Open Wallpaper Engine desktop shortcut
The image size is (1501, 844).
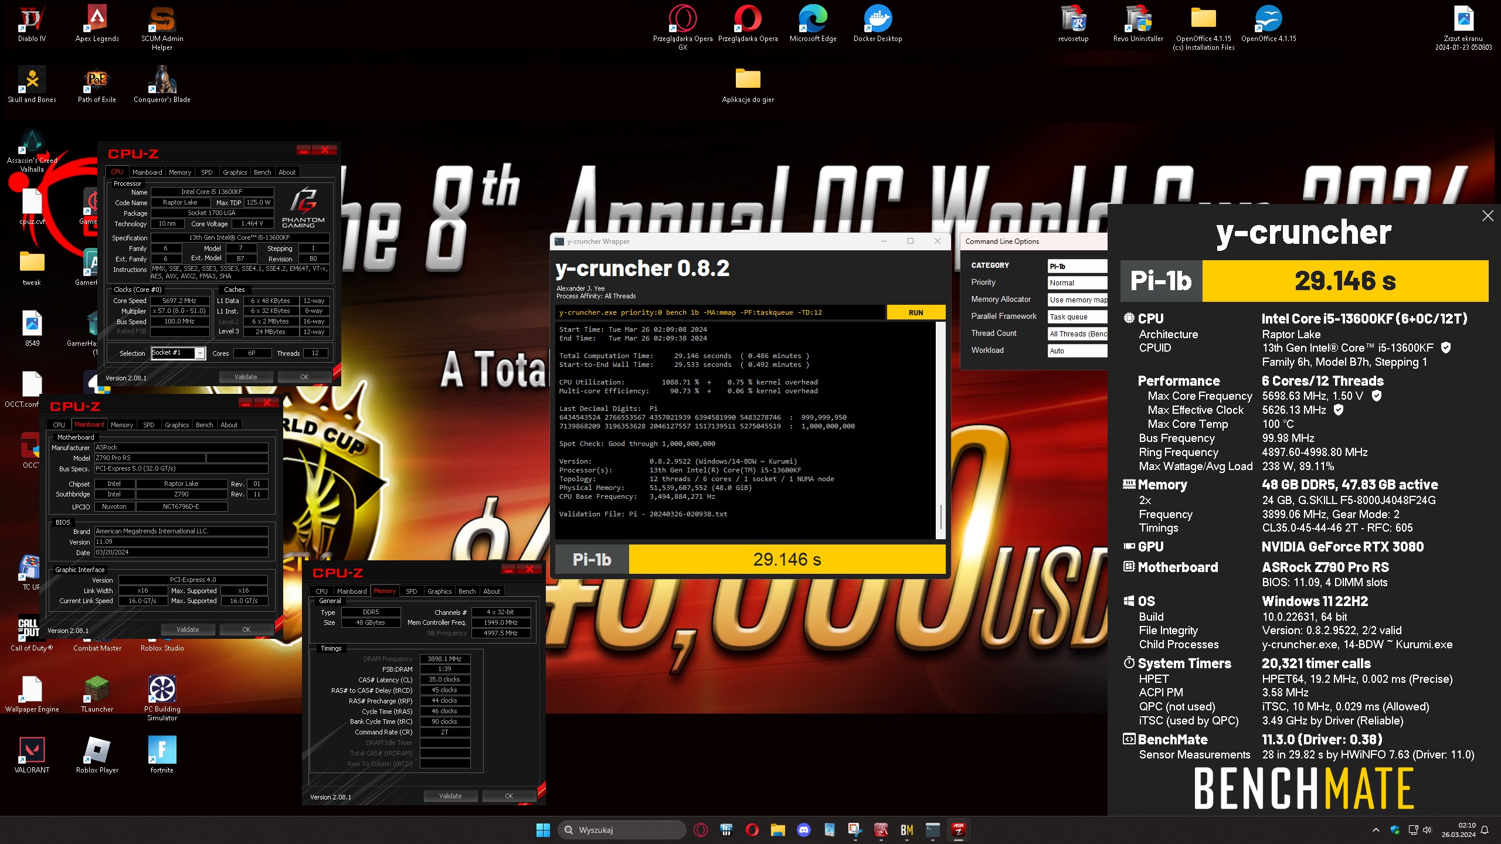(32, 694)
